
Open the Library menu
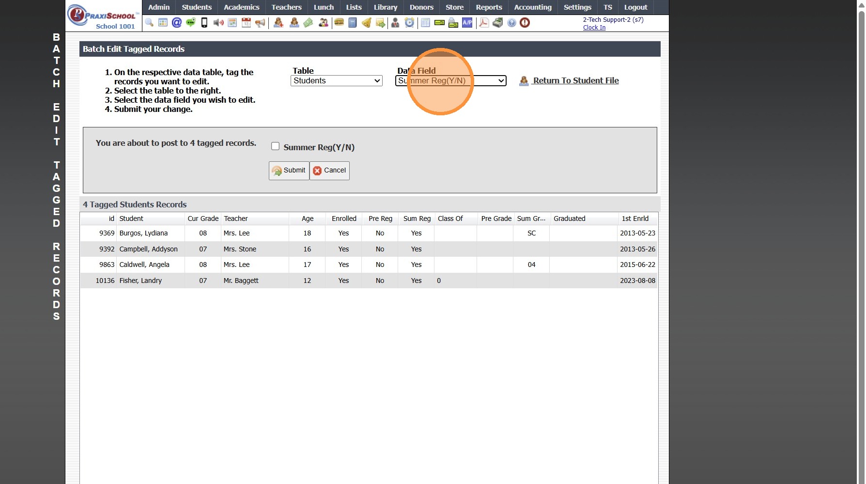(386, 7)
